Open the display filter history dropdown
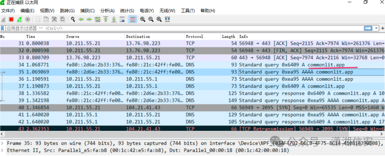Image resolution: width=385 pixels, height=157 pixels. pyautogui.click(x=376, y=28)
